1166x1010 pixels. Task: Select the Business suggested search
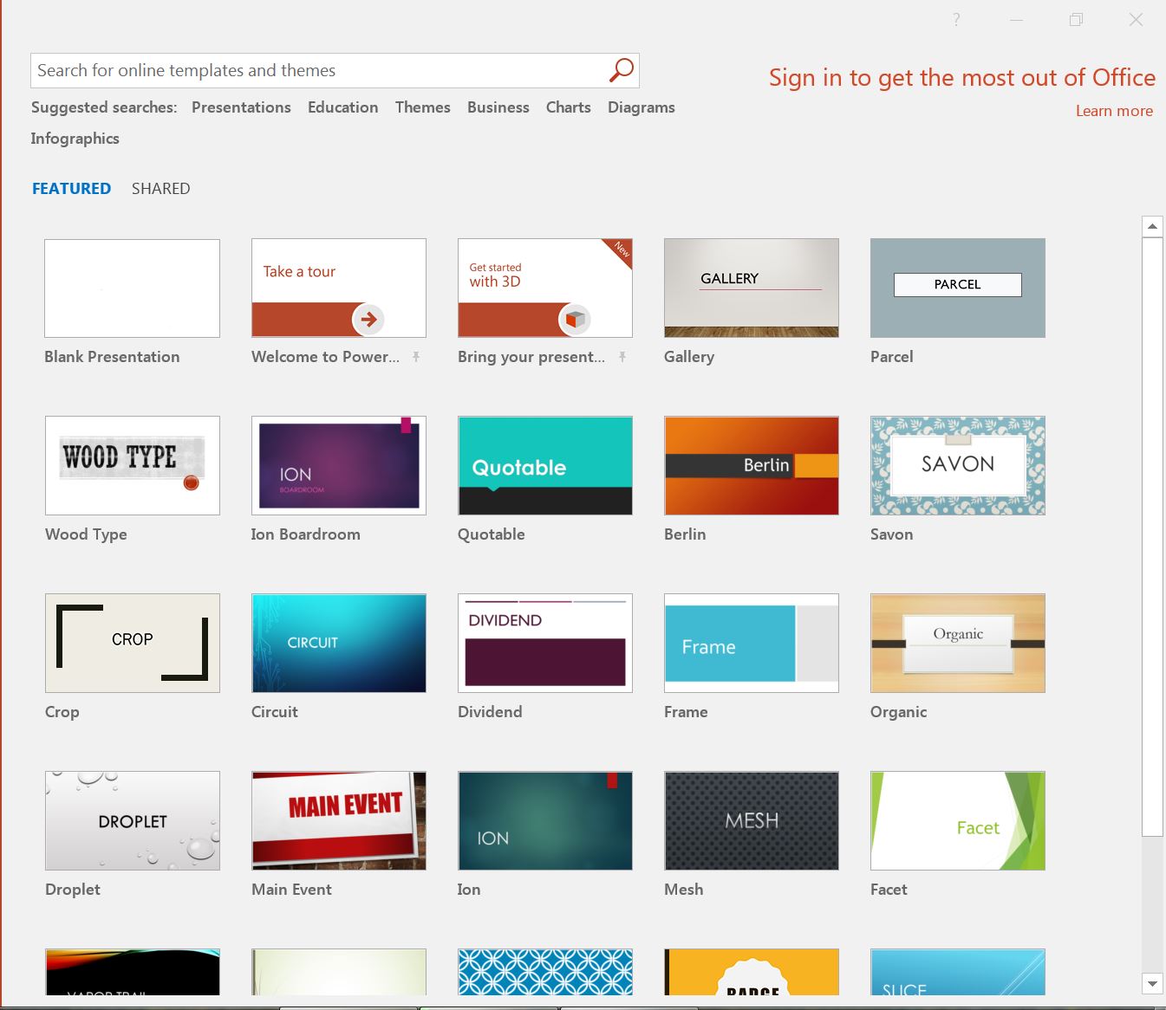[x=498, y=107]
